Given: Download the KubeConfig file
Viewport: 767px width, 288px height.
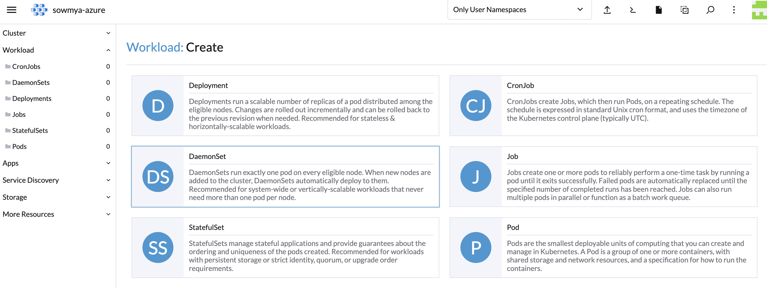Looking at the screenshot, I should (658, 10).
